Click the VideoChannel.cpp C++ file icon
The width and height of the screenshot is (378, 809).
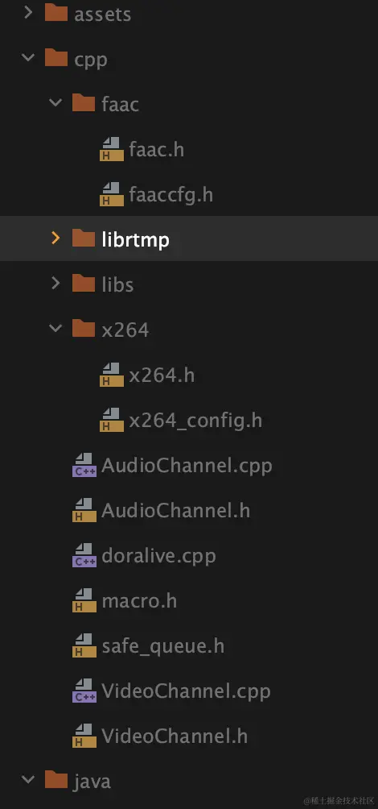pyautogui.click(x=84, y=691)
